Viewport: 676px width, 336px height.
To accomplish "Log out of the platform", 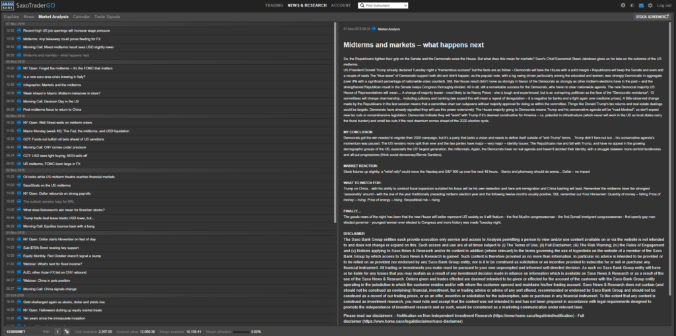I will pyautogui.click(x=663, y=5).
